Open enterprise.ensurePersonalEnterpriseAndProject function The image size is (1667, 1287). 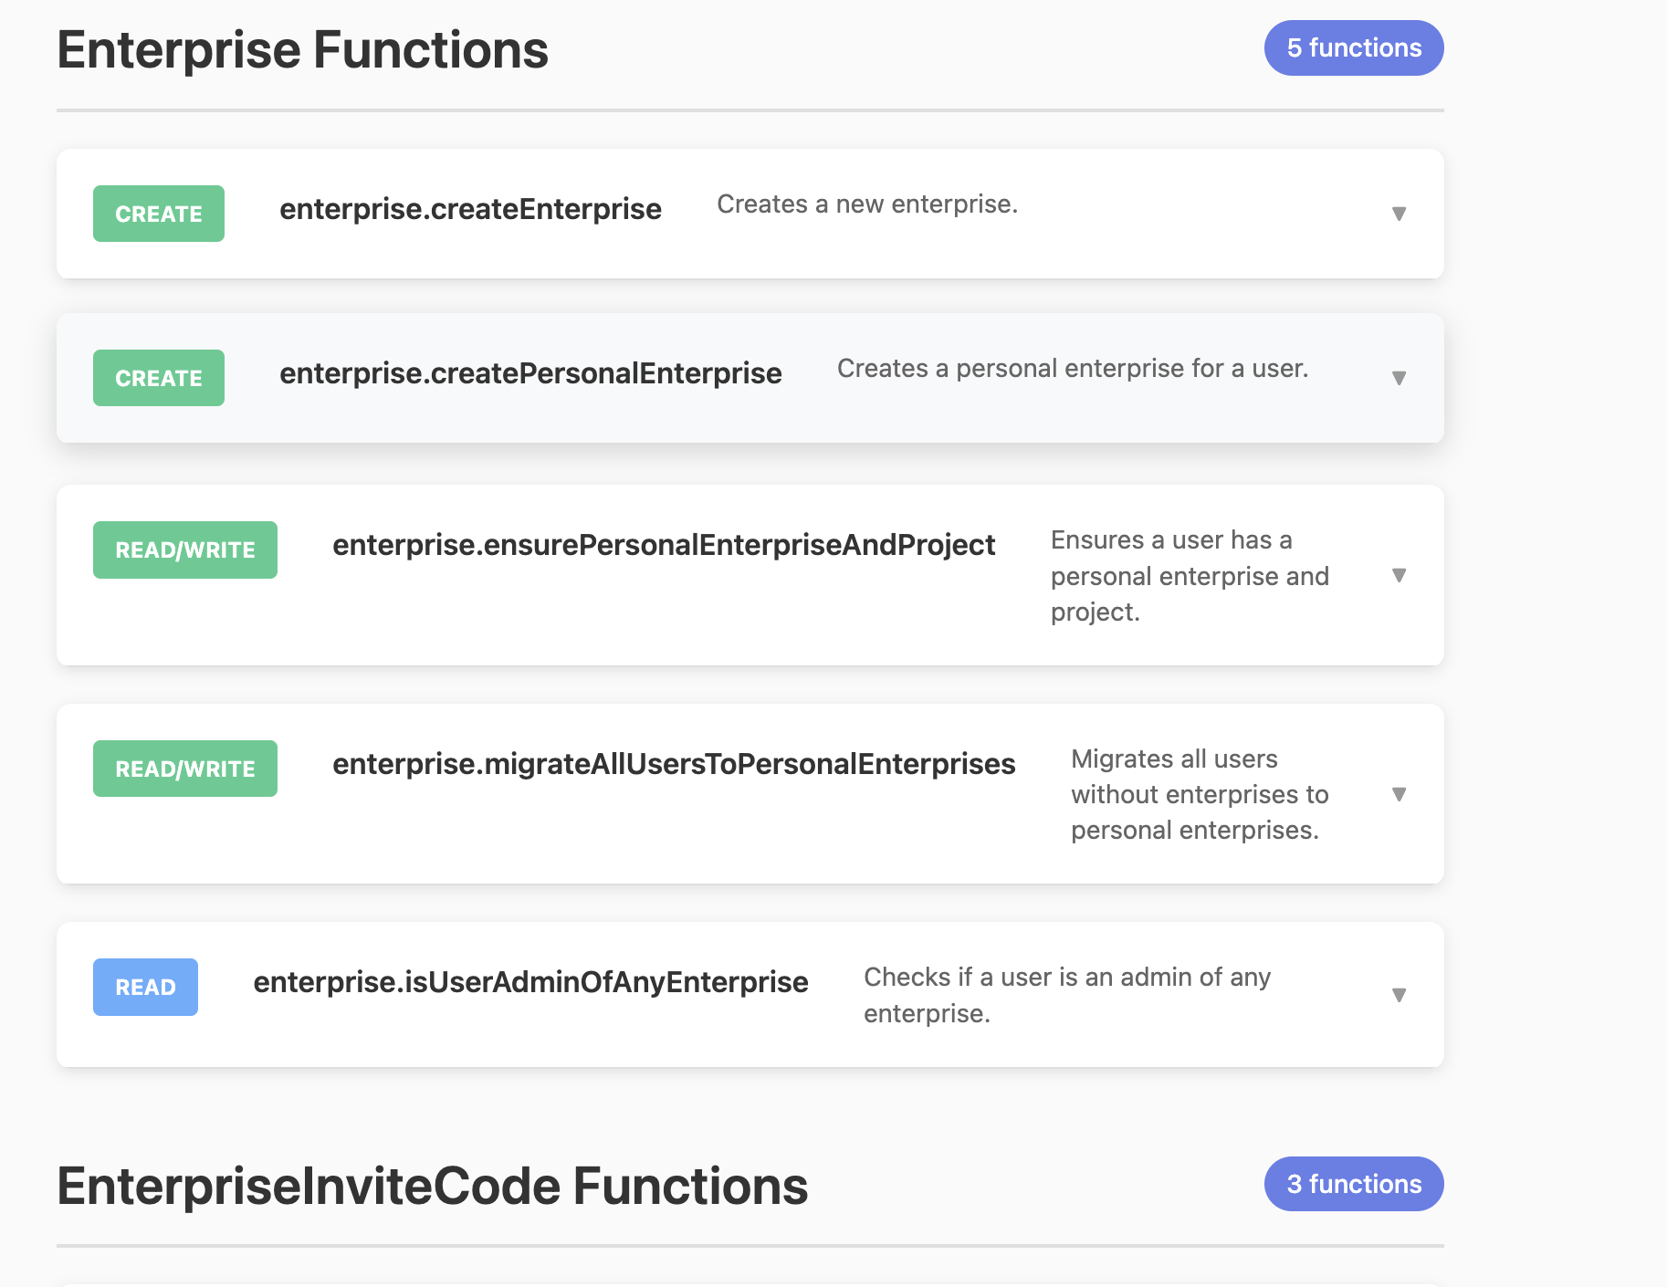[664, 545]
